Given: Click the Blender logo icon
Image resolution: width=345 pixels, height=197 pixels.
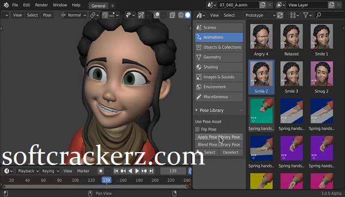Looking at the screenshot, I should tap(6, 5).
